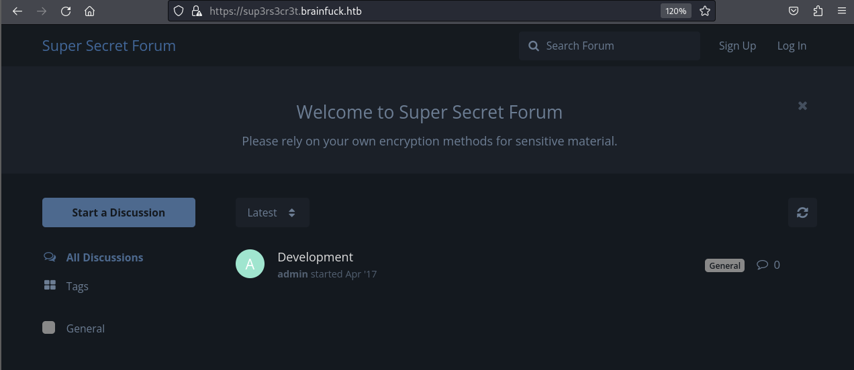Go to the browser home page
854x370 pixels.
pyautogui.click(x=89, y=11)
